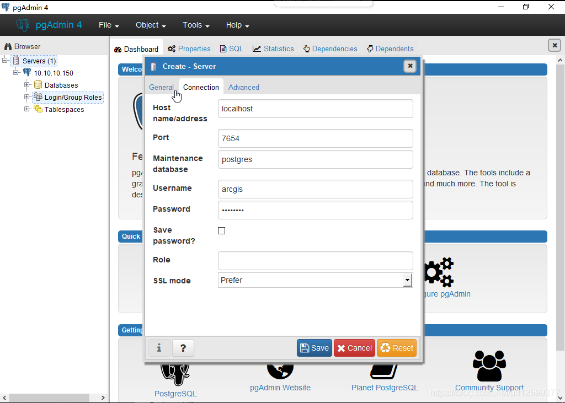Open the Dependents tab
565x403 pixels.
(x=390, y=49)
